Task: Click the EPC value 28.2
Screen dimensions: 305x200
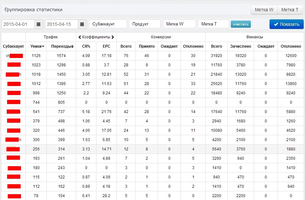Action: click(x=106, y=196)
